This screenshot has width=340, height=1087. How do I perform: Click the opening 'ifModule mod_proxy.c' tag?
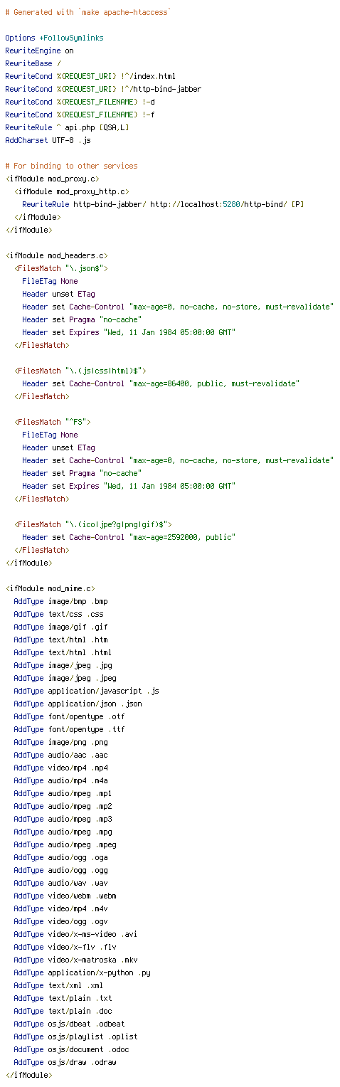point(52,179)
